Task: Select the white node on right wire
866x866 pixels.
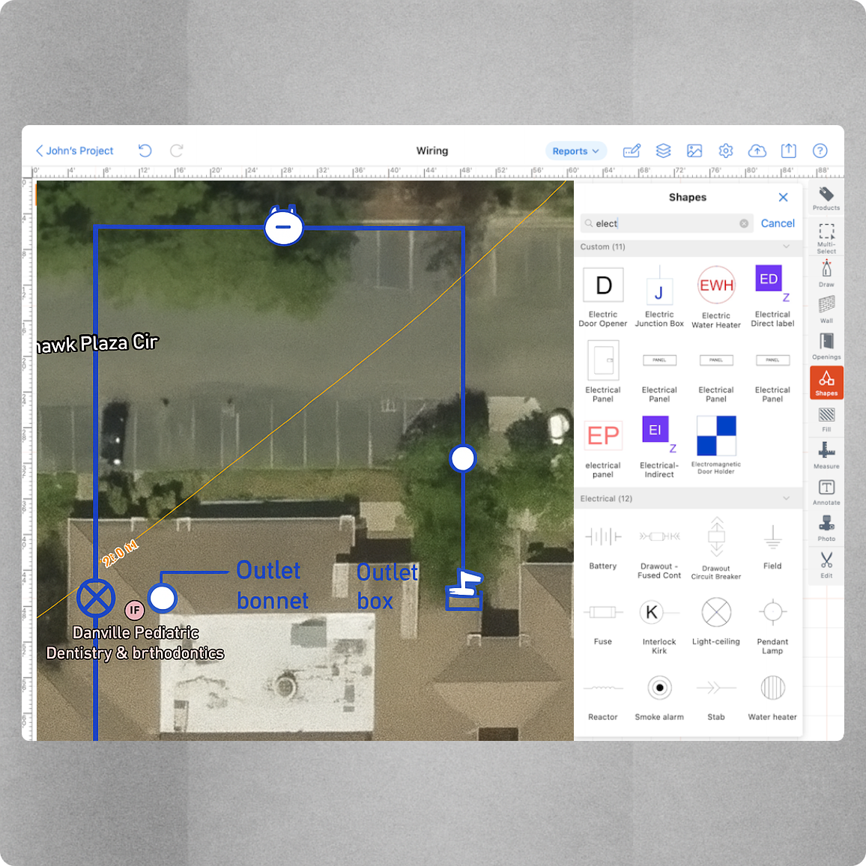Action: (x=462, y=458)
